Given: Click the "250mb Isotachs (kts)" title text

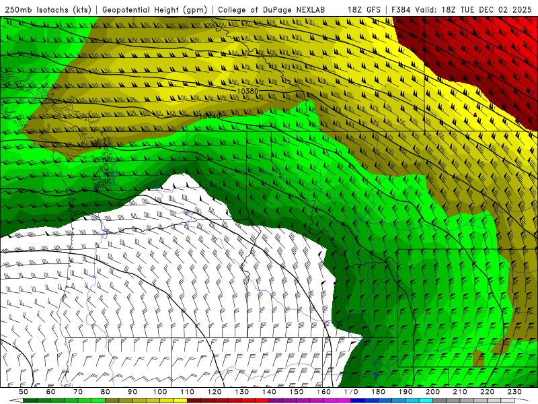Looking at the screenshot, I should (x=48, y=9).
